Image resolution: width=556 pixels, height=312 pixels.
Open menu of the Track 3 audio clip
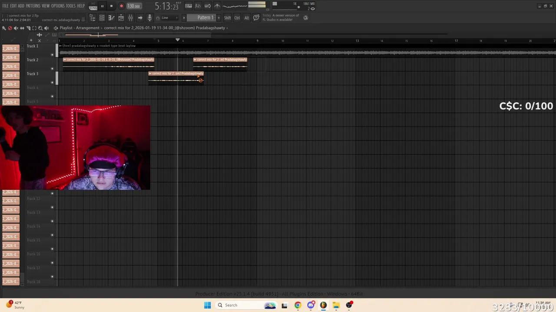(x=150, y=73)
